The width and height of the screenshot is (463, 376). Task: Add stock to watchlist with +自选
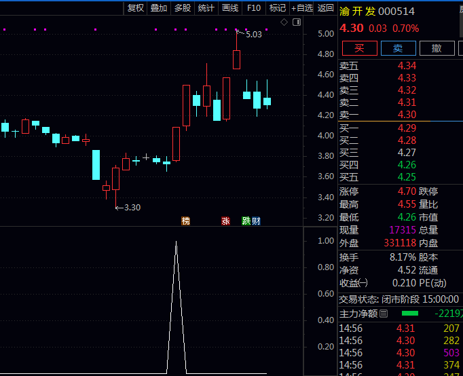click(302, 8)
